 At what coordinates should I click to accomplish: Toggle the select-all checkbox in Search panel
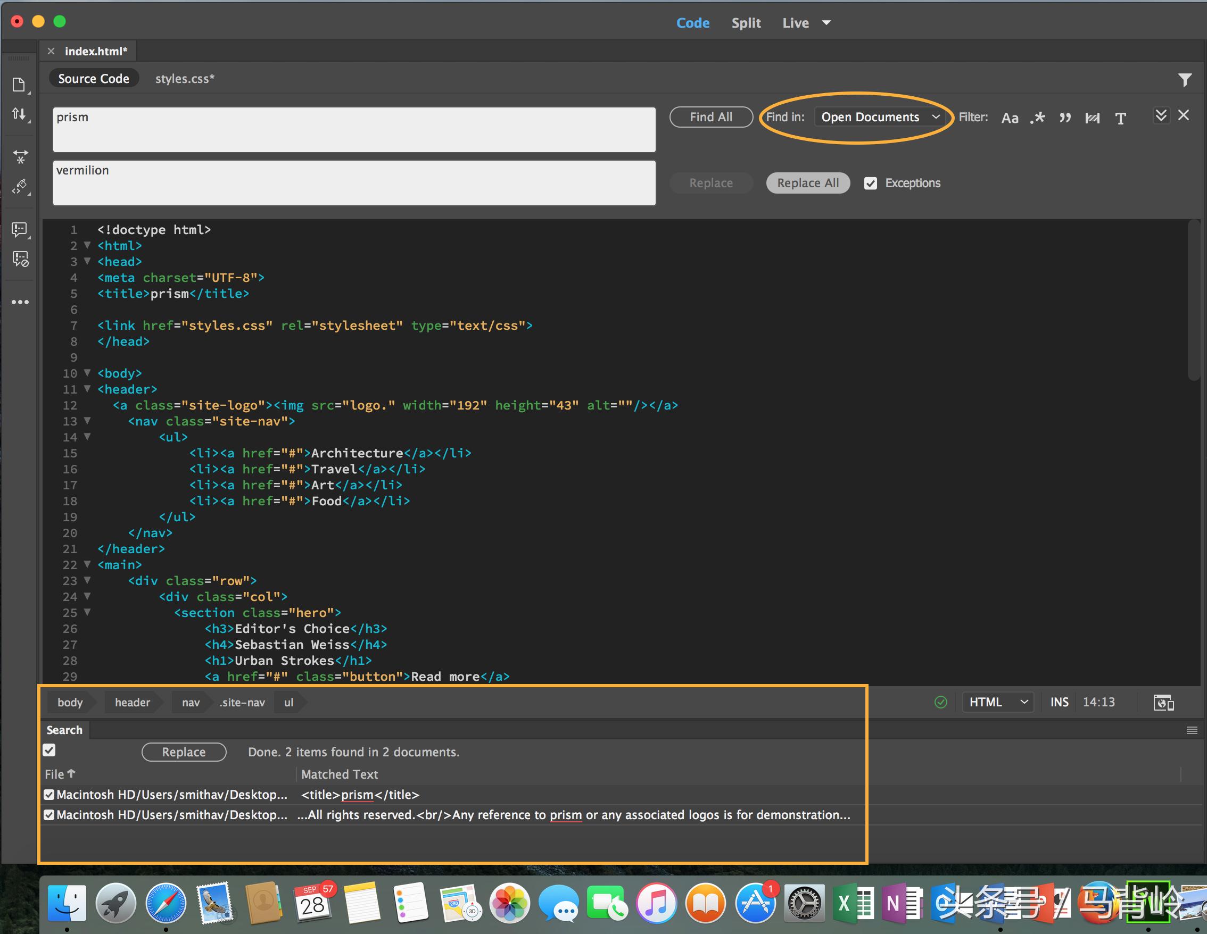coord(49,750)
